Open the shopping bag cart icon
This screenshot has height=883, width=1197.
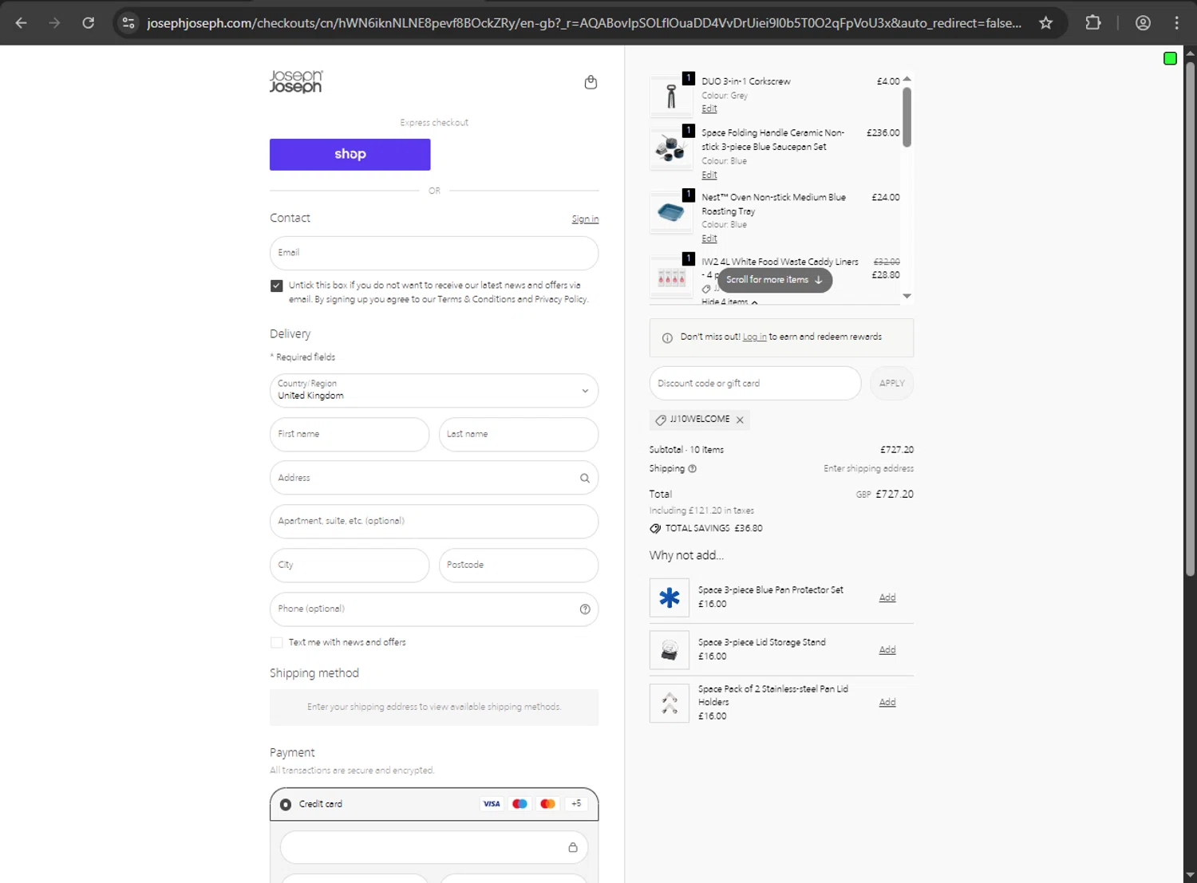click(591, 82)
